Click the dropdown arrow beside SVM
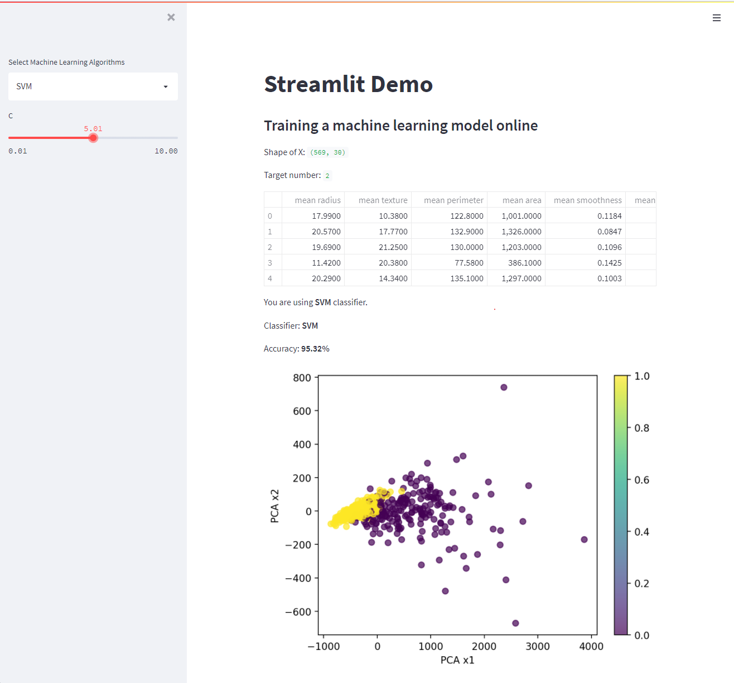Viewport: 734px width, 683px height. coord(166,86)
